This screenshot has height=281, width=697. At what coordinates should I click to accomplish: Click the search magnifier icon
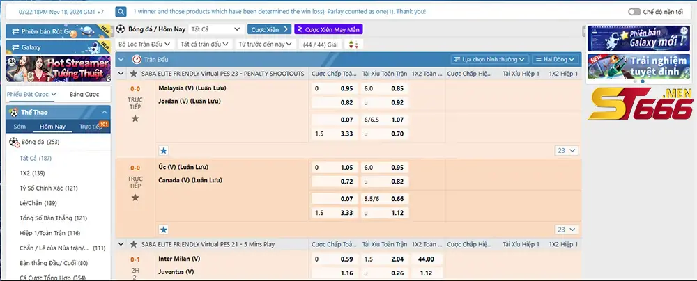pyautogui.click(x=121, y=12)
